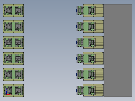The width and height of the screenshot is (135, 101).
Task: Select the bottommost assembly attached to the gray panel
Action: coord(90,90)
